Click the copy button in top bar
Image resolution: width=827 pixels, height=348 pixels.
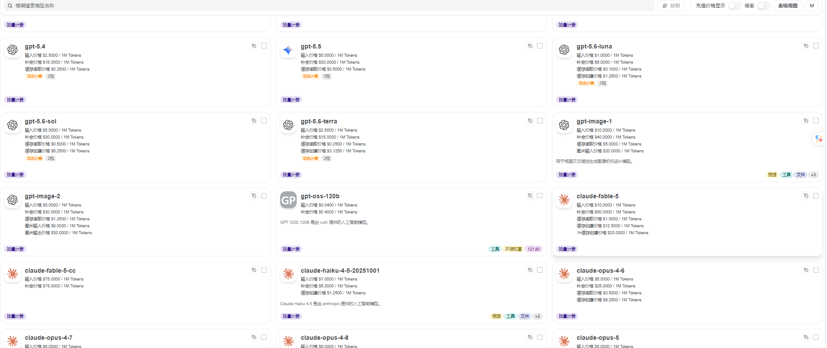tap(671, 6)
